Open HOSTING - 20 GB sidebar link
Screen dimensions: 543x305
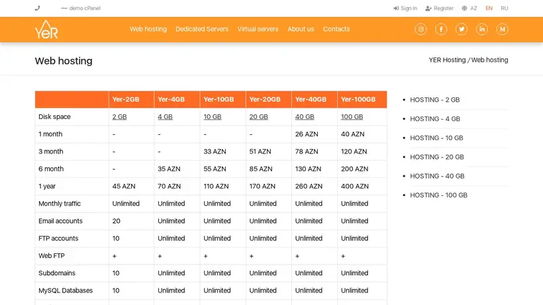[437, 157]
